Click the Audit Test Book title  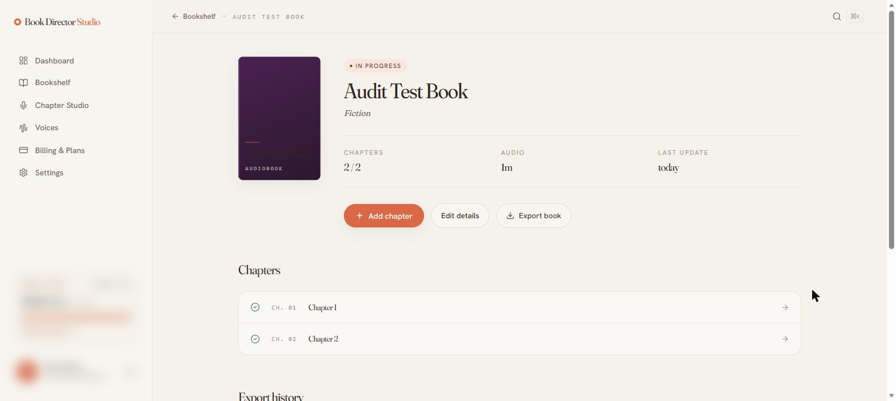click(406, 91)
